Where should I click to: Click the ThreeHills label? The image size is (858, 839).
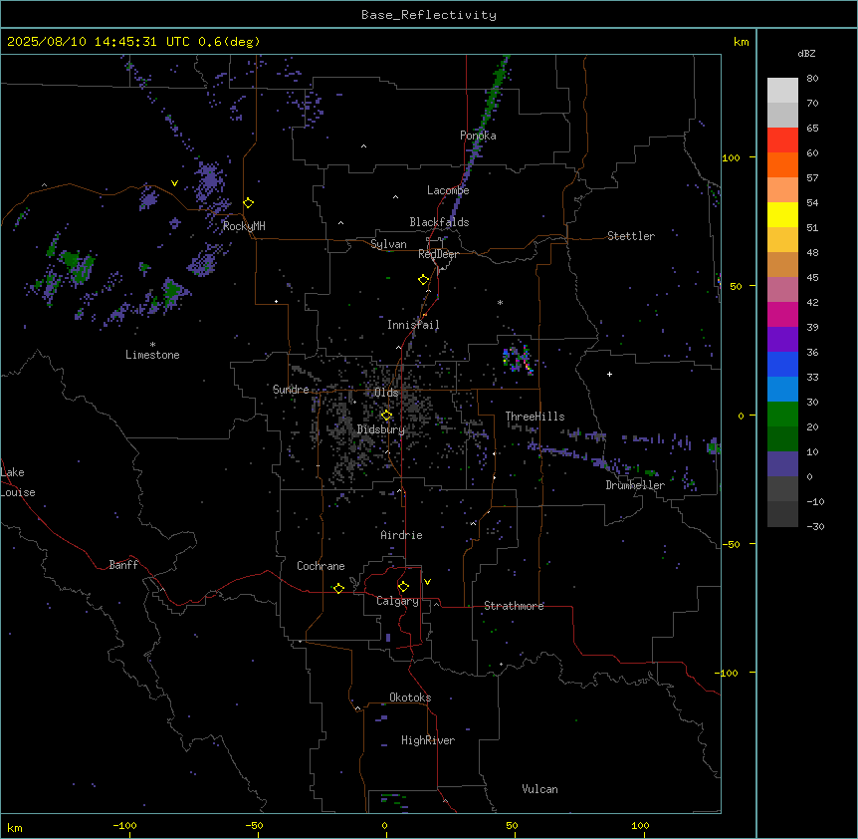pyautogui.click(x=536, y=417)
